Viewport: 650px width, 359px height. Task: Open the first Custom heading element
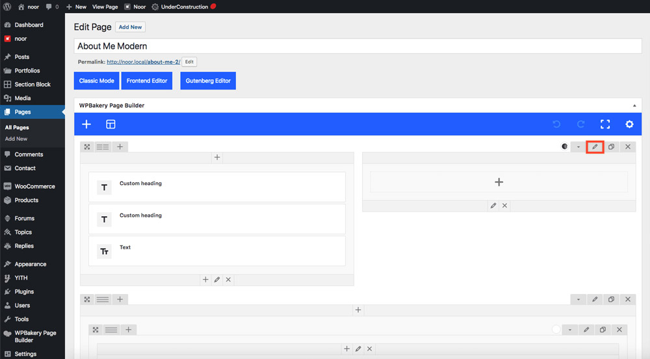[x=217, y=187]
